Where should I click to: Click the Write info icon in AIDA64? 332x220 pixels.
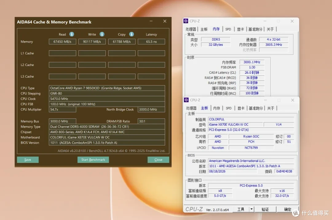pos(102,34)
